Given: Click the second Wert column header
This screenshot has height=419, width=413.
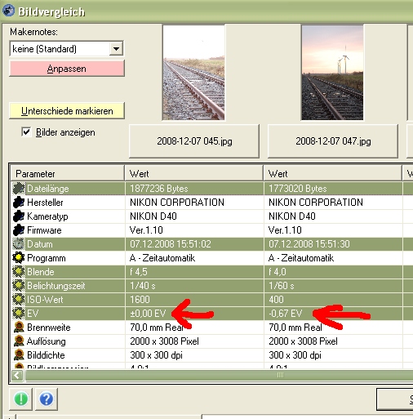Looking at the screenshot, I should click(x=333, y=173).
